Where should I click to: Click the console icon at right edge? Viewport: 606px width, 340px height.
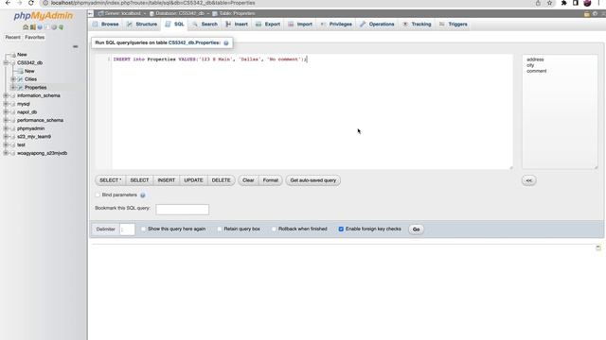pos(598,247)
